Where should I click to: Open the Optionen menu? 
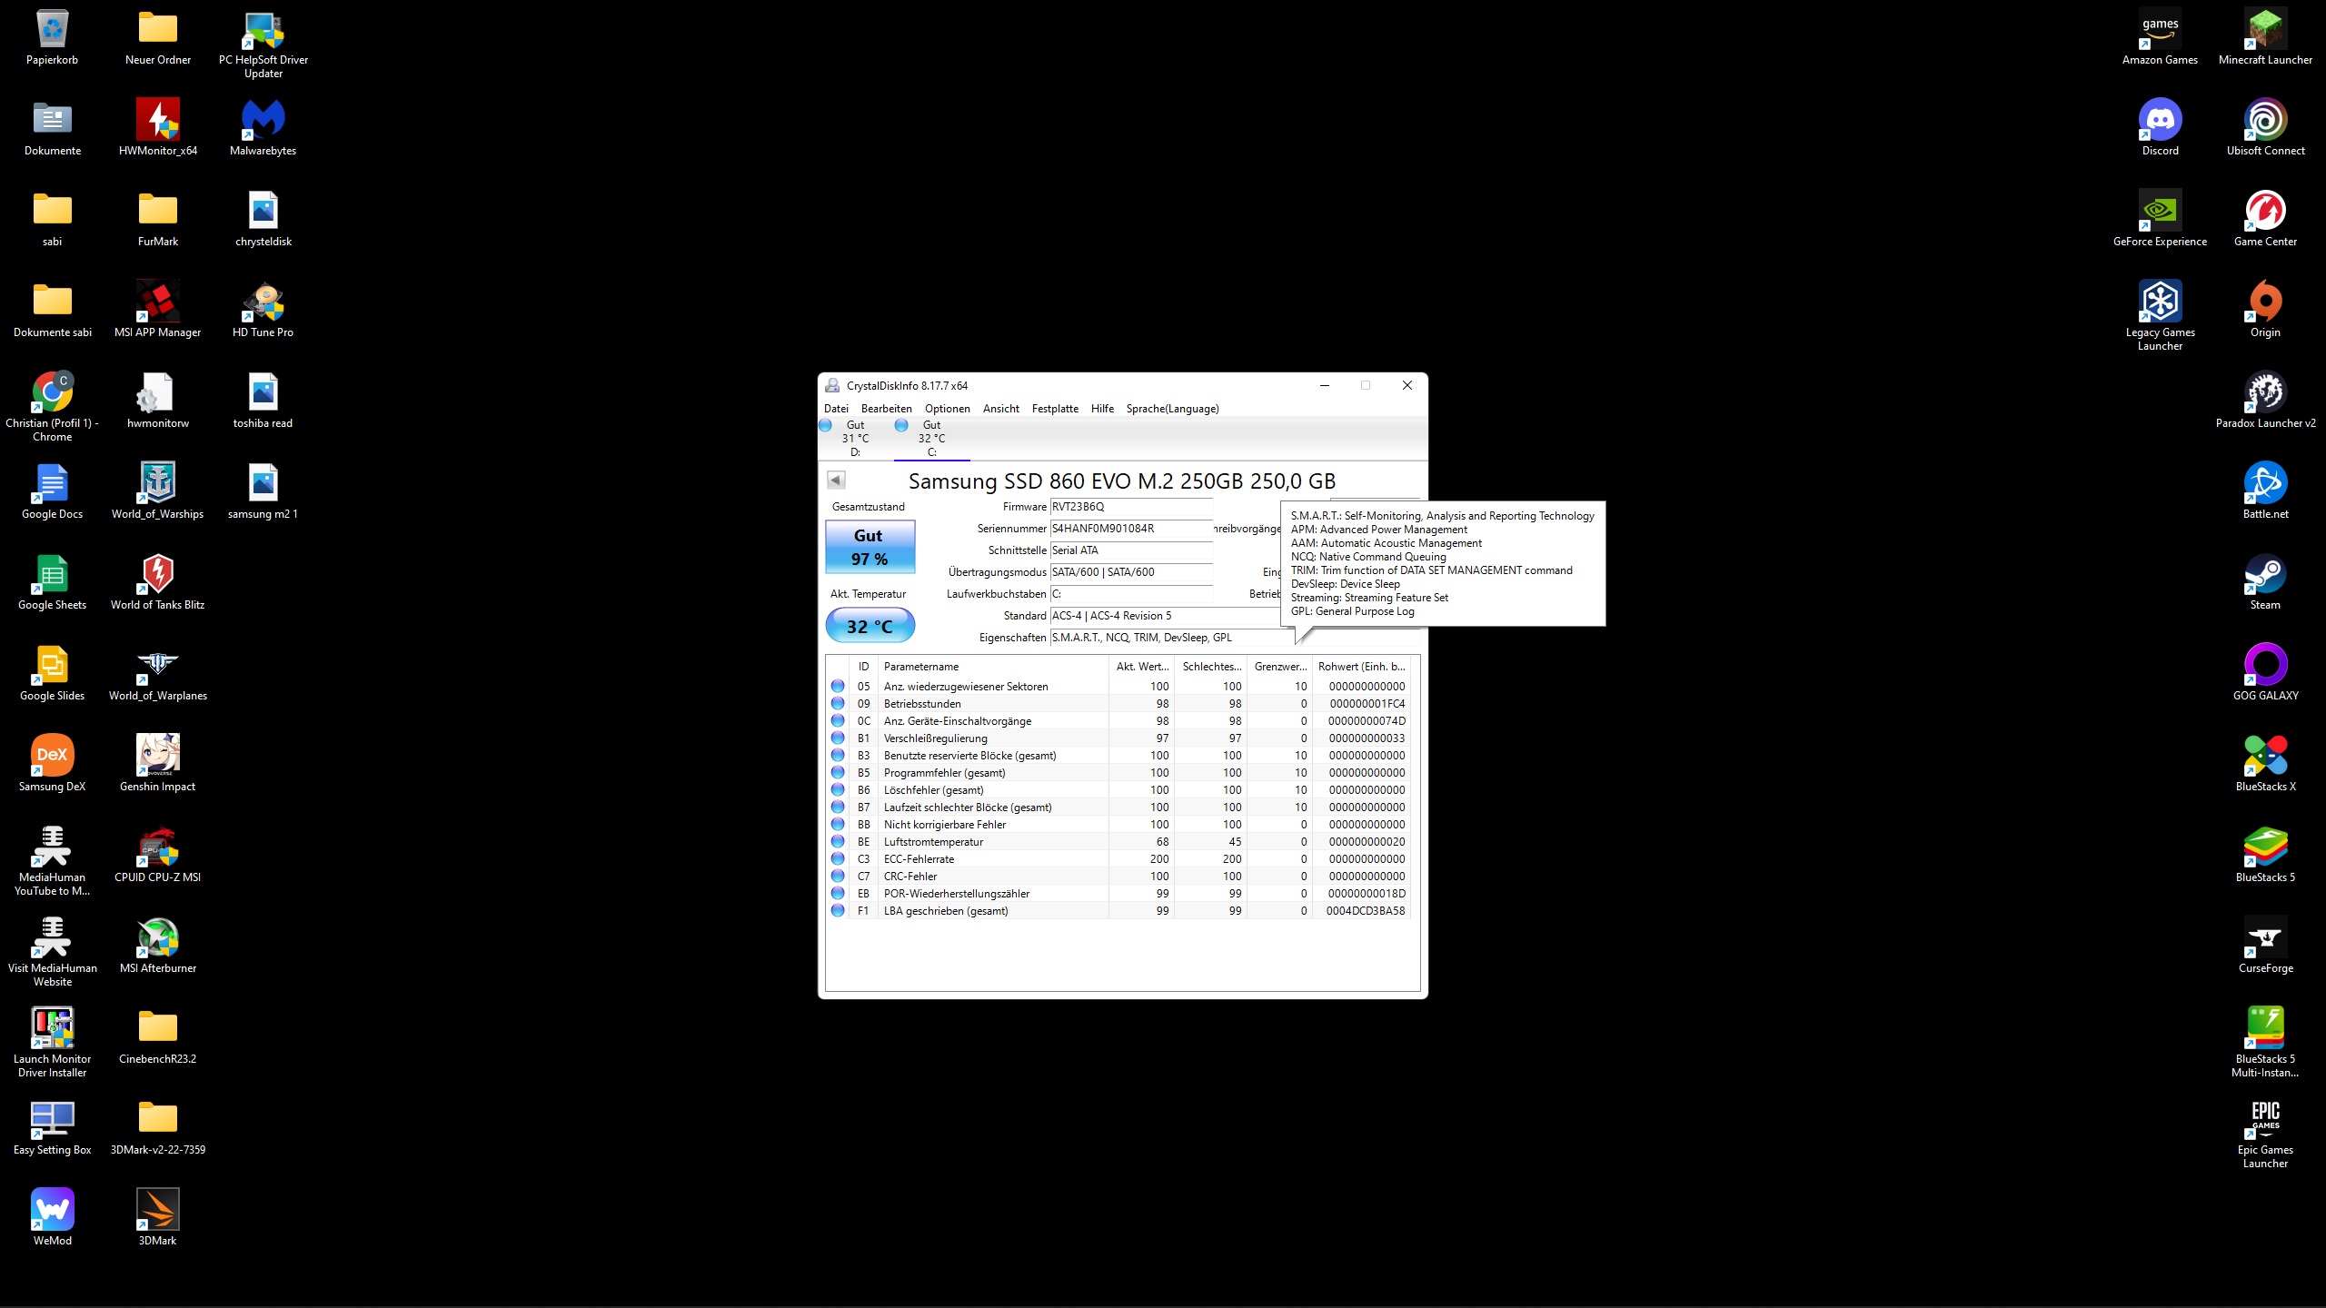[x=947, y=409]
